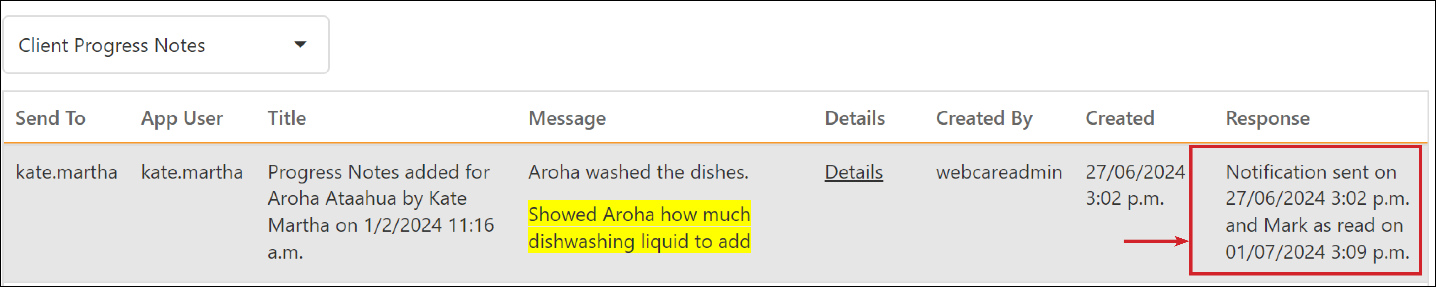The height and width of the screenshot is (287, 1436).
Task: Click the webcareadmin Created By cell
Action: pos(999,172)
